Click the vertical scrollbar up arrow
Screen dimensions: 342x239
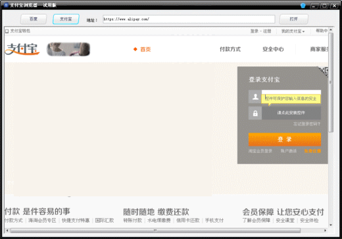click(x=331, y=30)
